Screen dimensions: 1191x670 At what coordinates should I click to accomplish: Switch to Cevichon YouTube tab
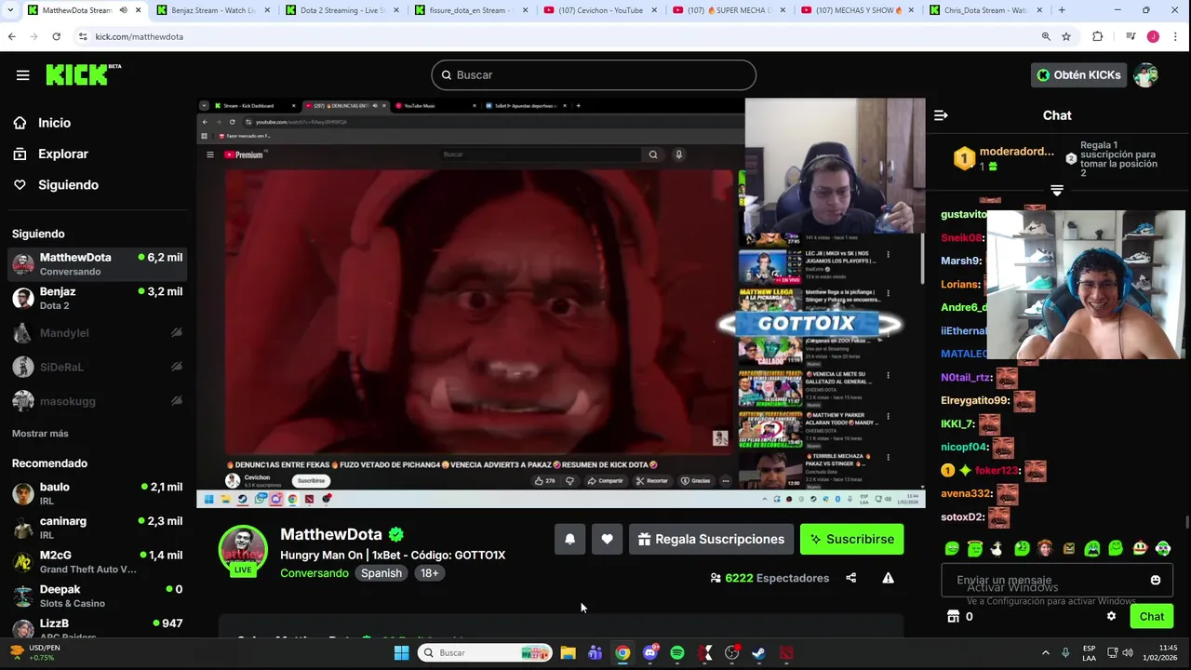click(x=598, y=10)
